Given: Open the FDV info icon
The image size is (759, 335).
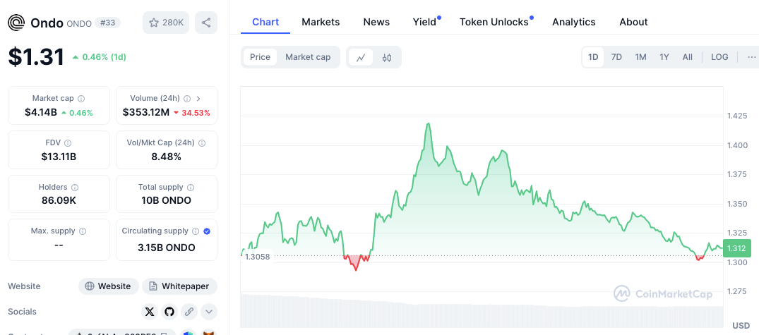Looking at the screenshot, I should pos(68,143).
